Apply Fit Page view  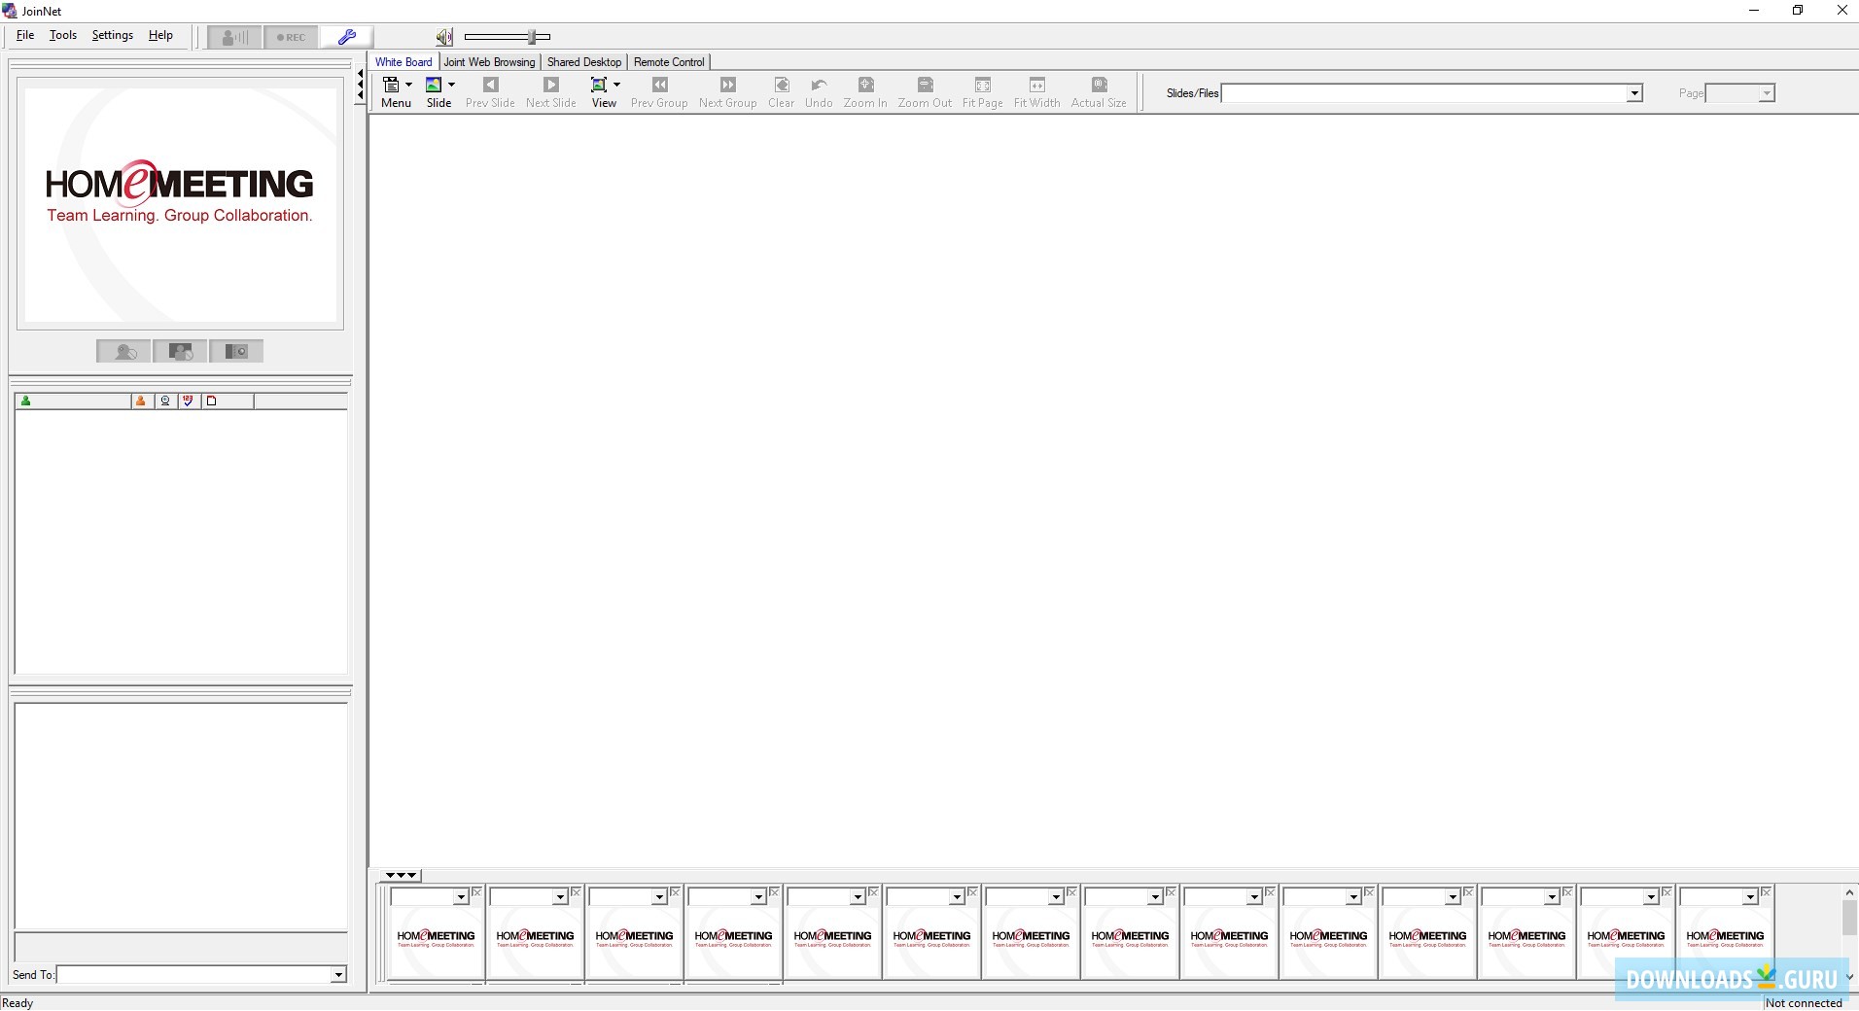pyautogui.click(x=982, y=92)
